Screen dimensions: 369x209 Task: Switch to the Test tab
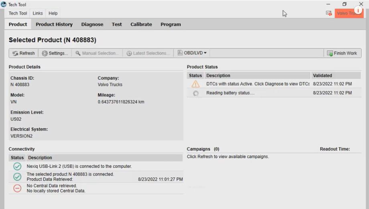click(117, 24)
